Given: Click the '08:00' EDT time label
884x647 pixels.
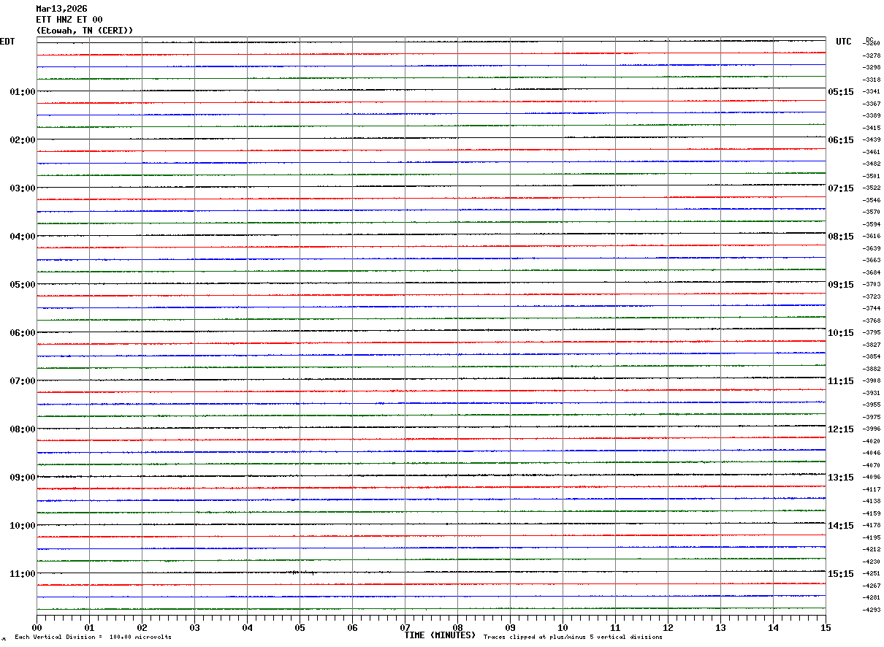Looking at the screenshot, I should pos(23,429).
